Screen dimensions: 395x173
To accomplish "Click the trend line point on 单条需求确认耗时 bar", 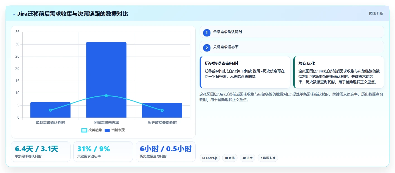I will point(50,110).
